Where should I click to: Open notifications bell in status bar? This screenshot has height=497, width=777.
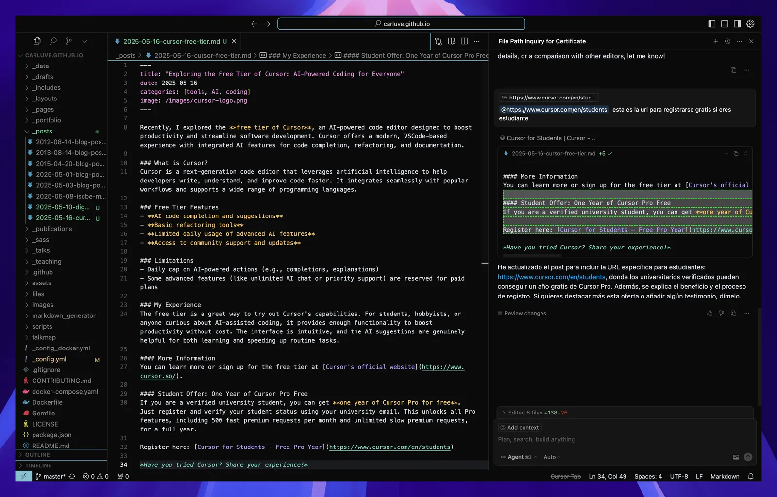(x=751, y=476)
